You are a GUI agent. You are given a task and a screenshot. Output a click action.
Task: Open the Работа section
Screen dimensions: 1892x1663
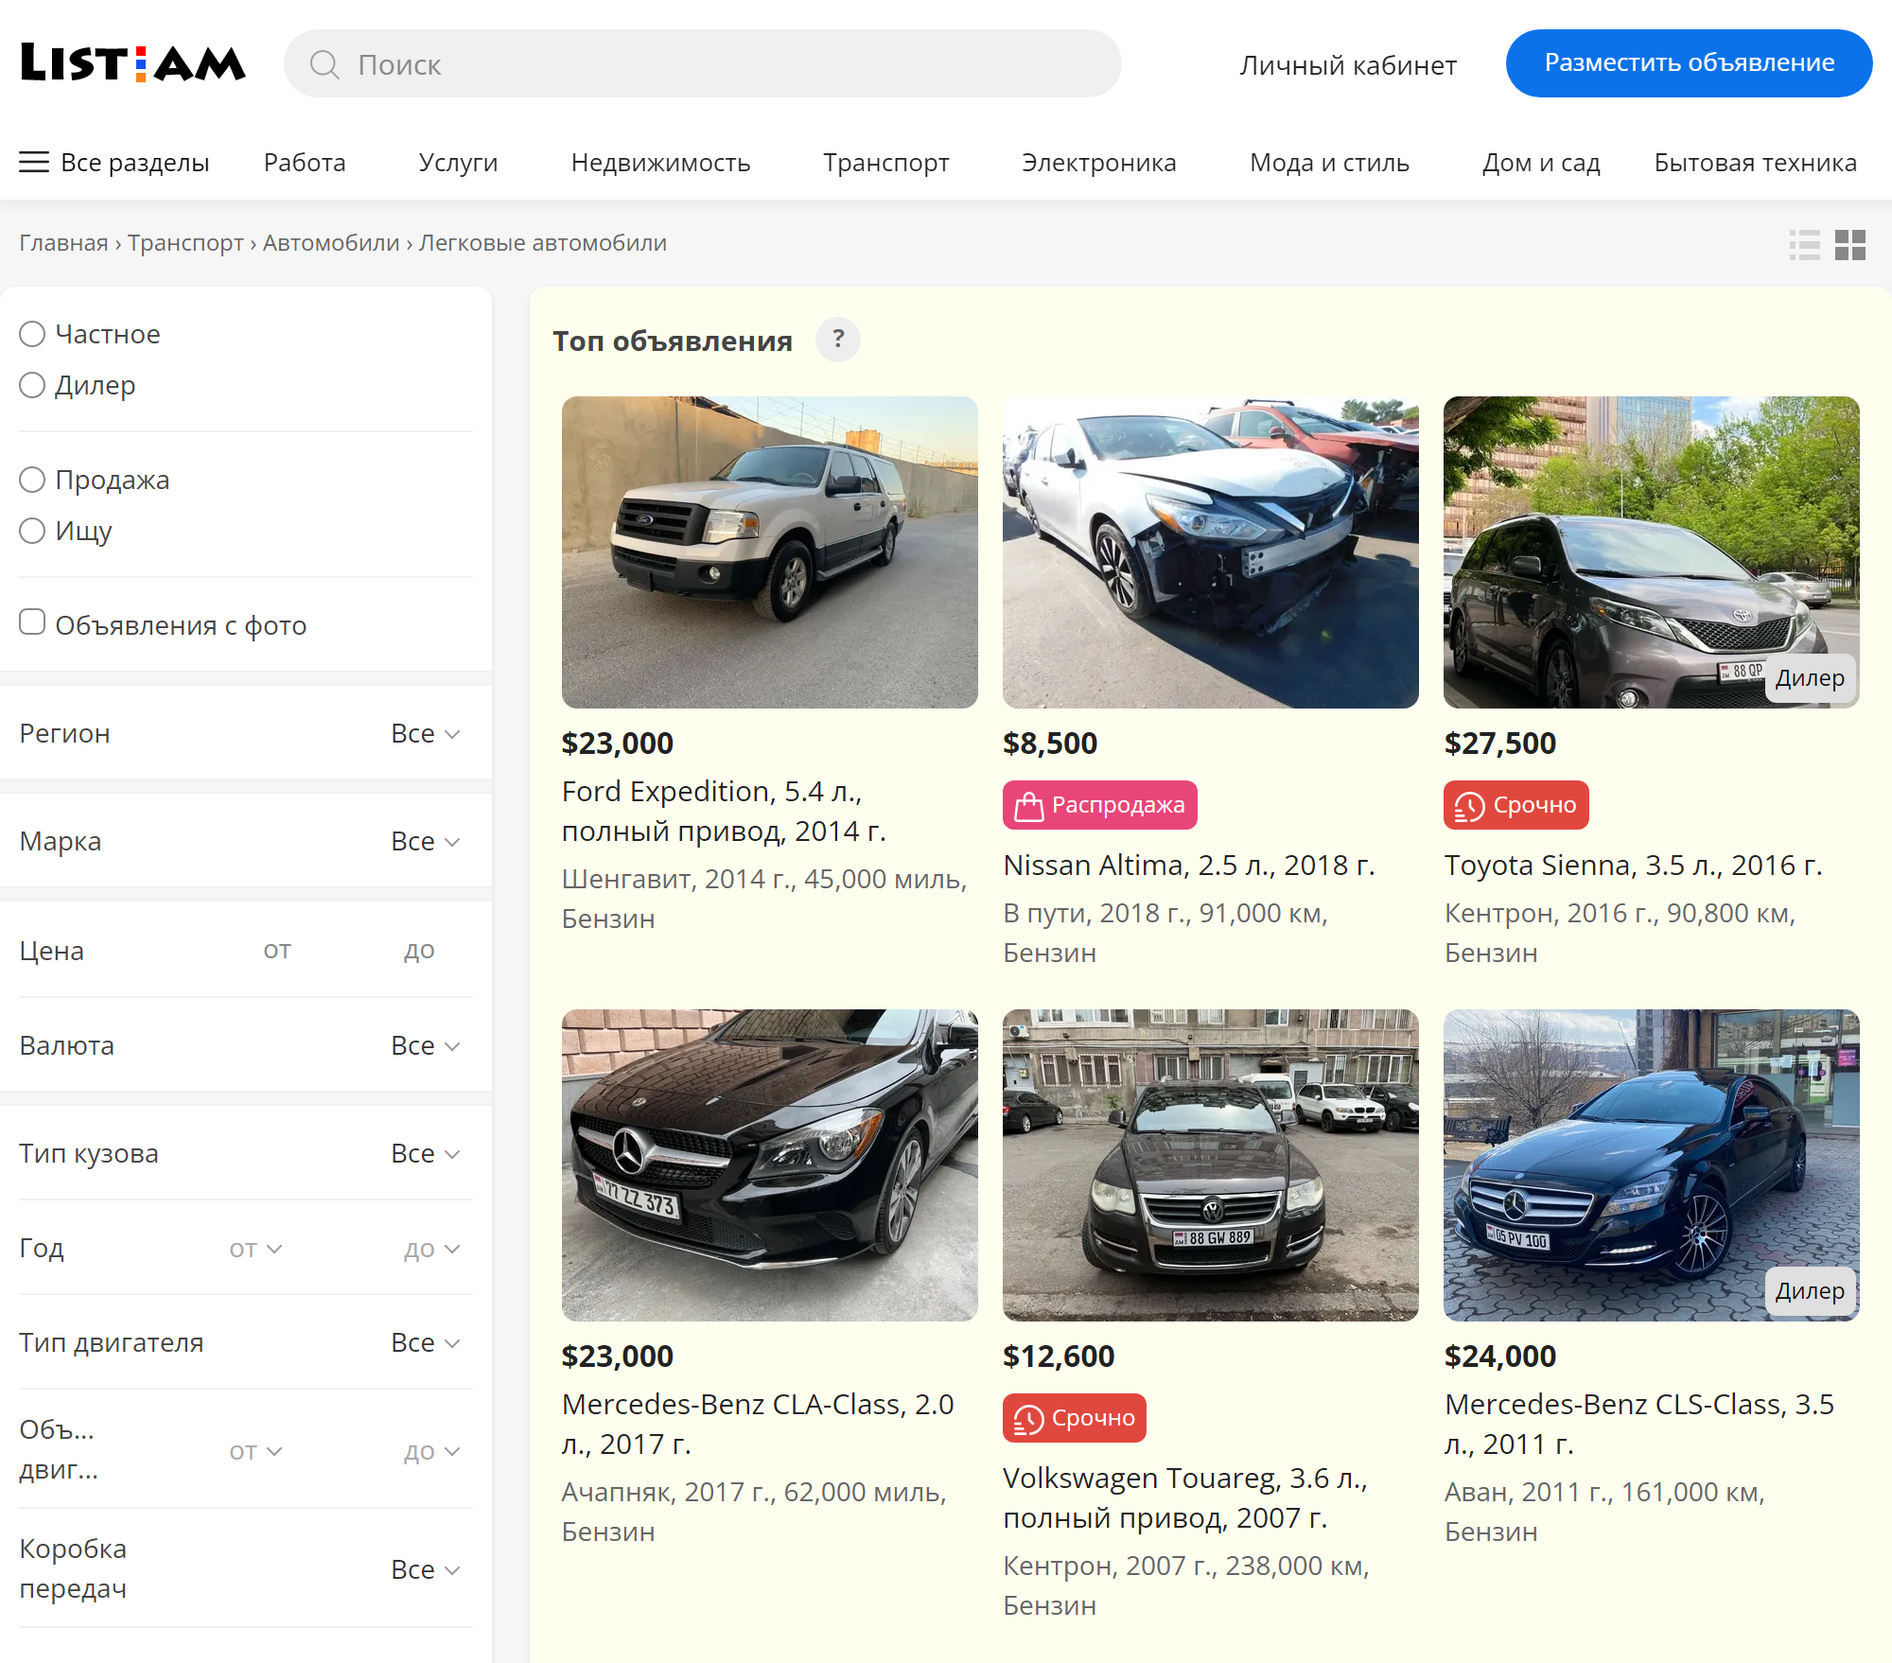point(305,163)
